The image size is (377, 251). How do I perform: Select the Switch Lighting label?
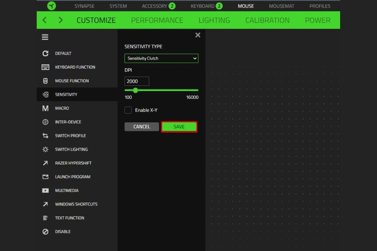(72, 149)
